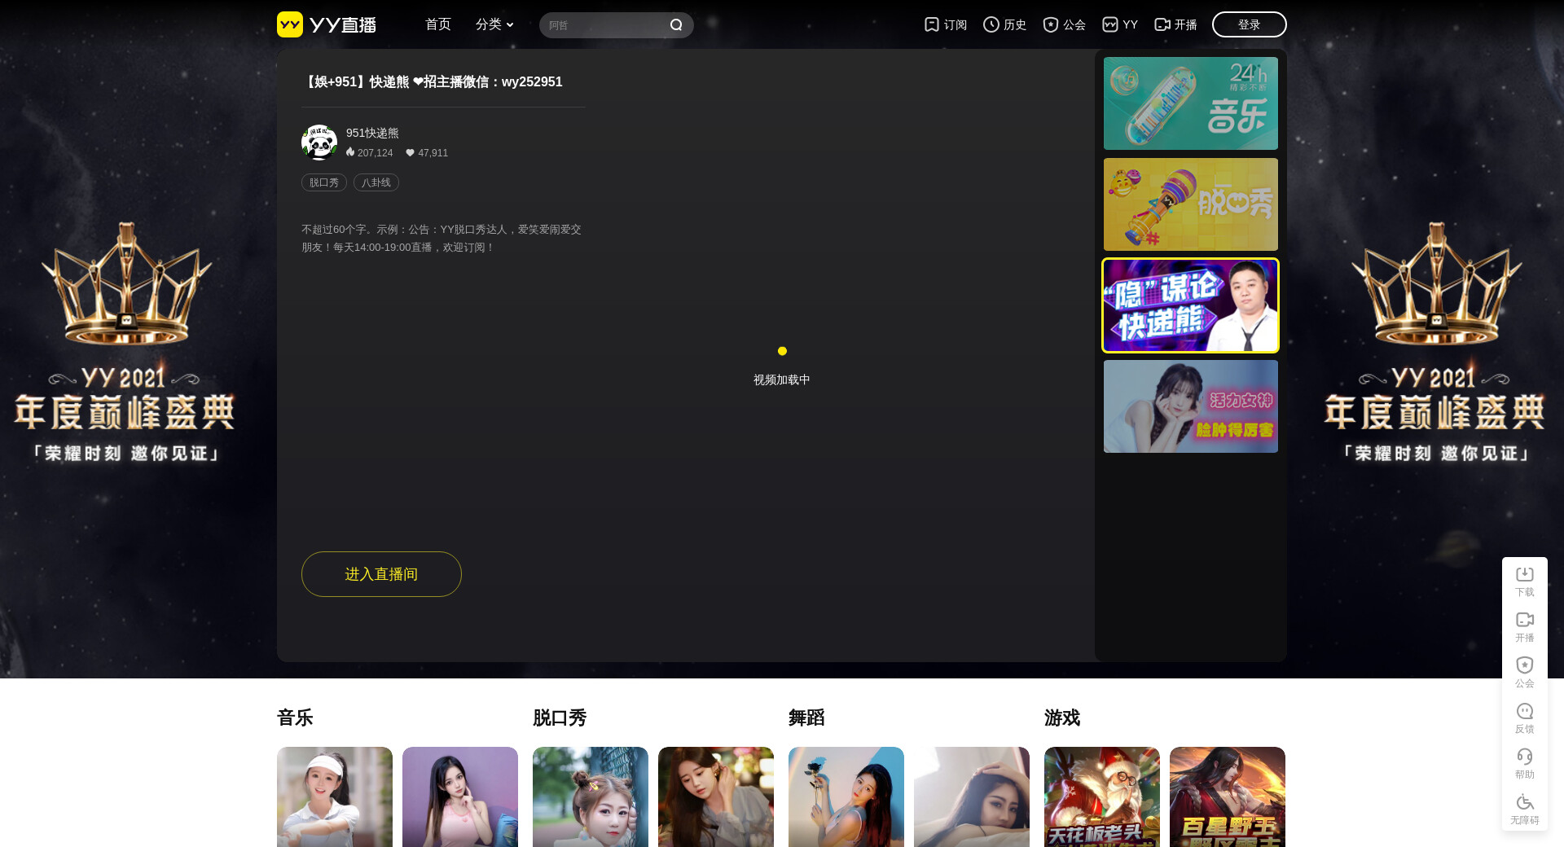Click the 47,911 likes count
1564x847 pixels.
[x=427, y=152]
